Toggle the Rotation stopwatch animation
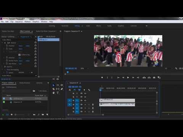The width and height of the screenshot is (183, 137). click(7, 57)
